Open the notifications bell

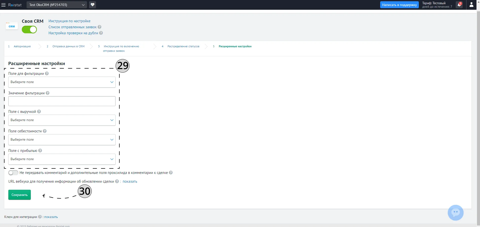click(459, 5)
